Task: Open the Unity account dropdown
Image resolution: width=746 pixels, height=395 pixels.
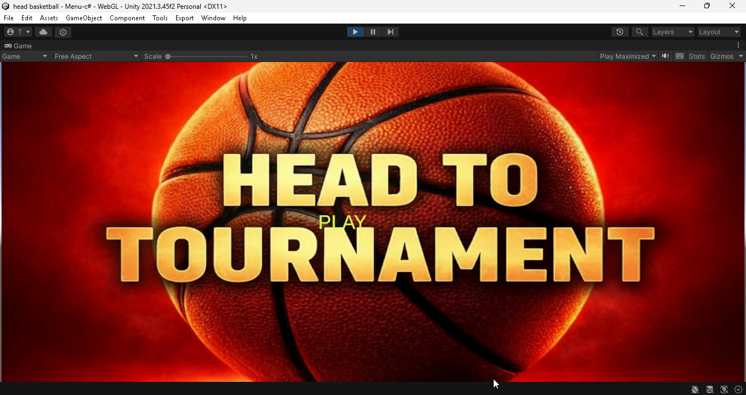Action: click(x=18, y=32)
